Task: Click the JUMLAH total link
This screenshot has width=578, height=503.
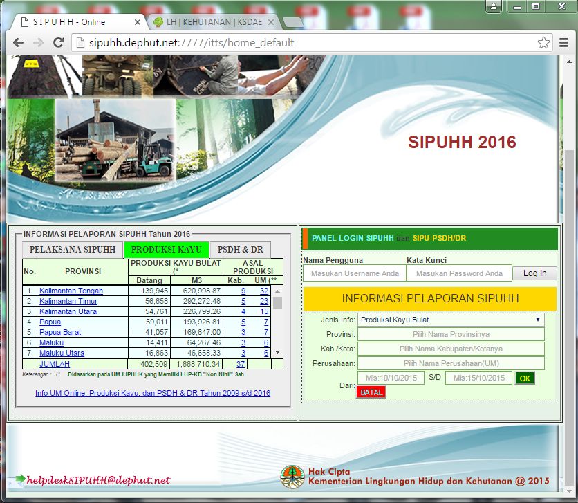Action: pos(55,364)
